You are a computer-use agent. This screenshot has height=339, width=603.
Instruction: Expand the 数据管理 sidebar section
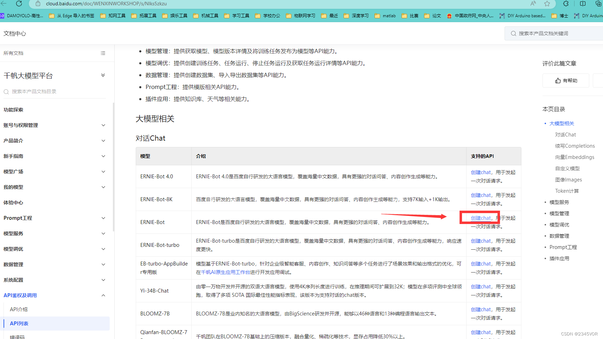tap(103, 264)
